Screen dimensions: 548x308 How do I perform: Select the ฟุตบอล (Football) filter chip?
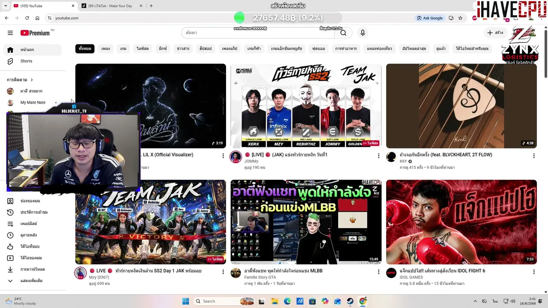point(319,49)
